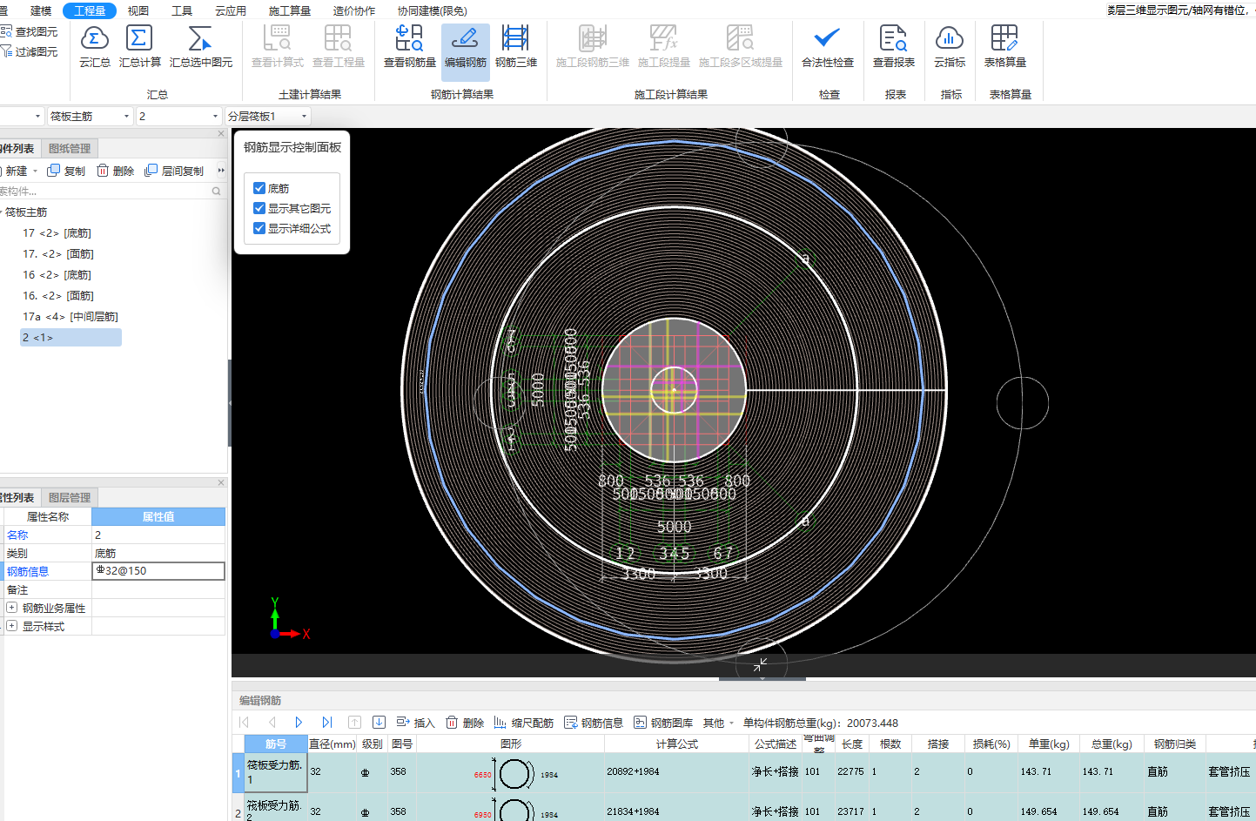
Task: Select 17a <4> [中间层筋] component
Action: pyautogui.click(x=71, y=317)
